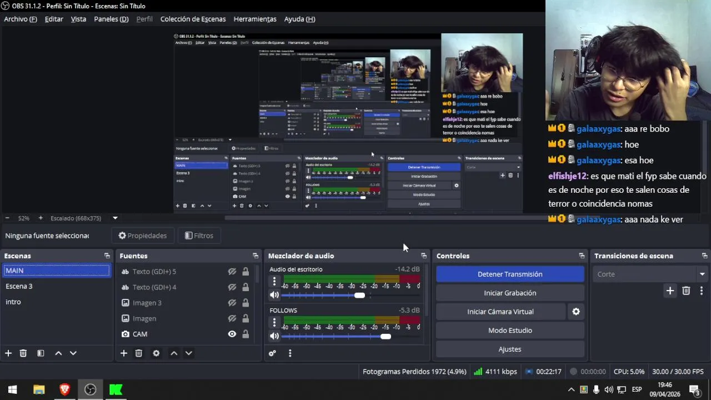Unlock Imagen 3 source
Viewport: 711px width, 400px height.
[246, 303]
